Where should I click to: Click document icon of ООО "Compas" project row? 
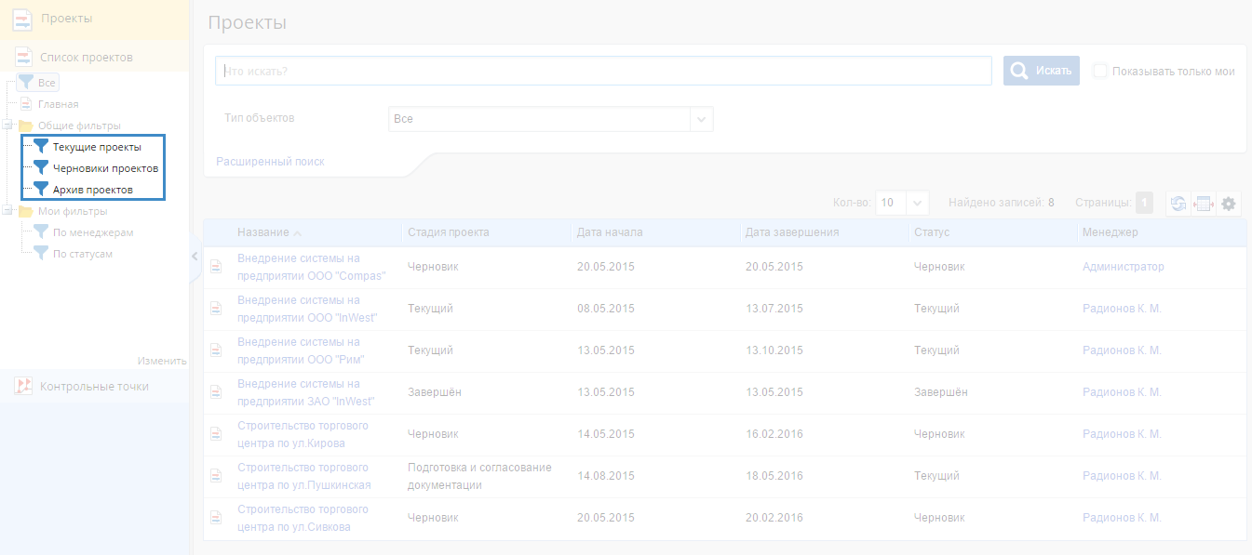click(x=216, y=267)
